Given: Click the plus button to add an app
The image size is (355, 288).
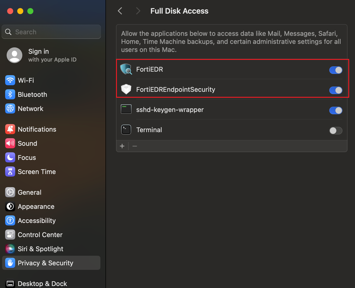Looking at the screenshot, I should click(x=122, y=146).
